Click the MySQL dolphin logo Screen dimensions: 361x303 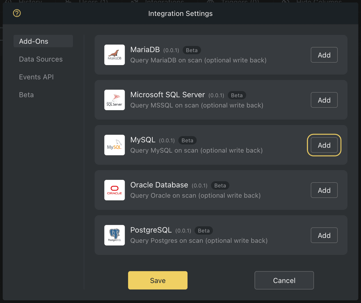(115, 145)
